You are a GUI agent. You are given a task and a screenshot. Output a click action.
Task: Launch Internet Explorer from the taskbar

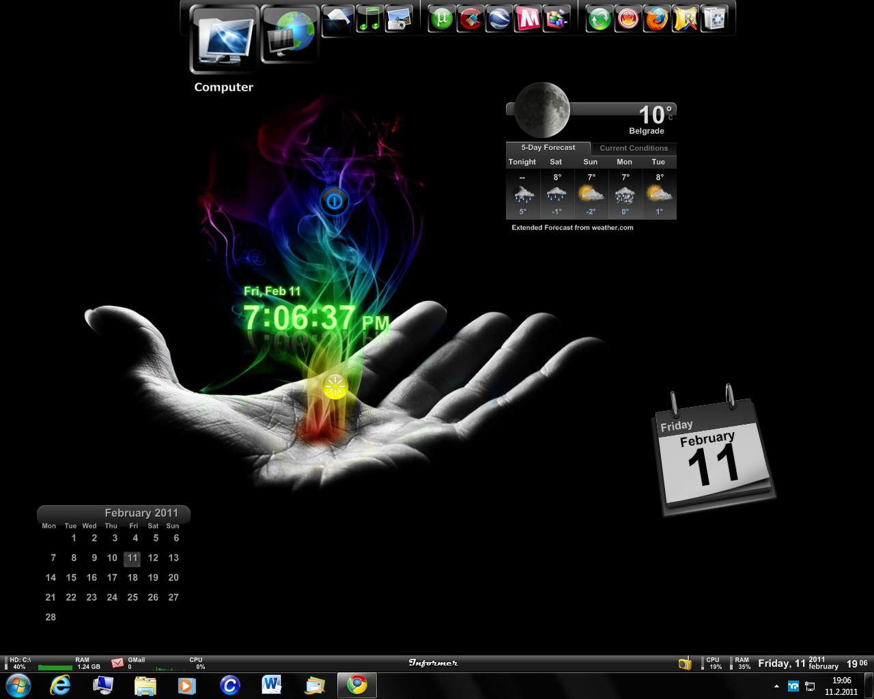pyautogui.click(x=60, y=685)
